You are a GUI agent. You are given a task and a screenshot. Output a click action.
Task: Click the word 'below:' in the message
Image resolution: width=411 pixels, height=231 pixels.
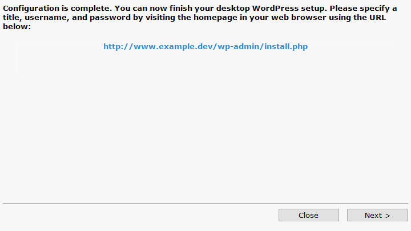(17, 26)
